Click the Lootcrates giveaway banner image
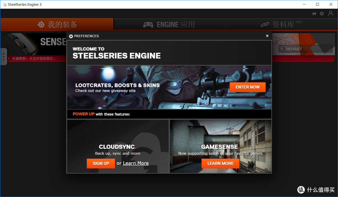Image resolution: width=338 pixels, height=197 pixels. click(169, 87)
